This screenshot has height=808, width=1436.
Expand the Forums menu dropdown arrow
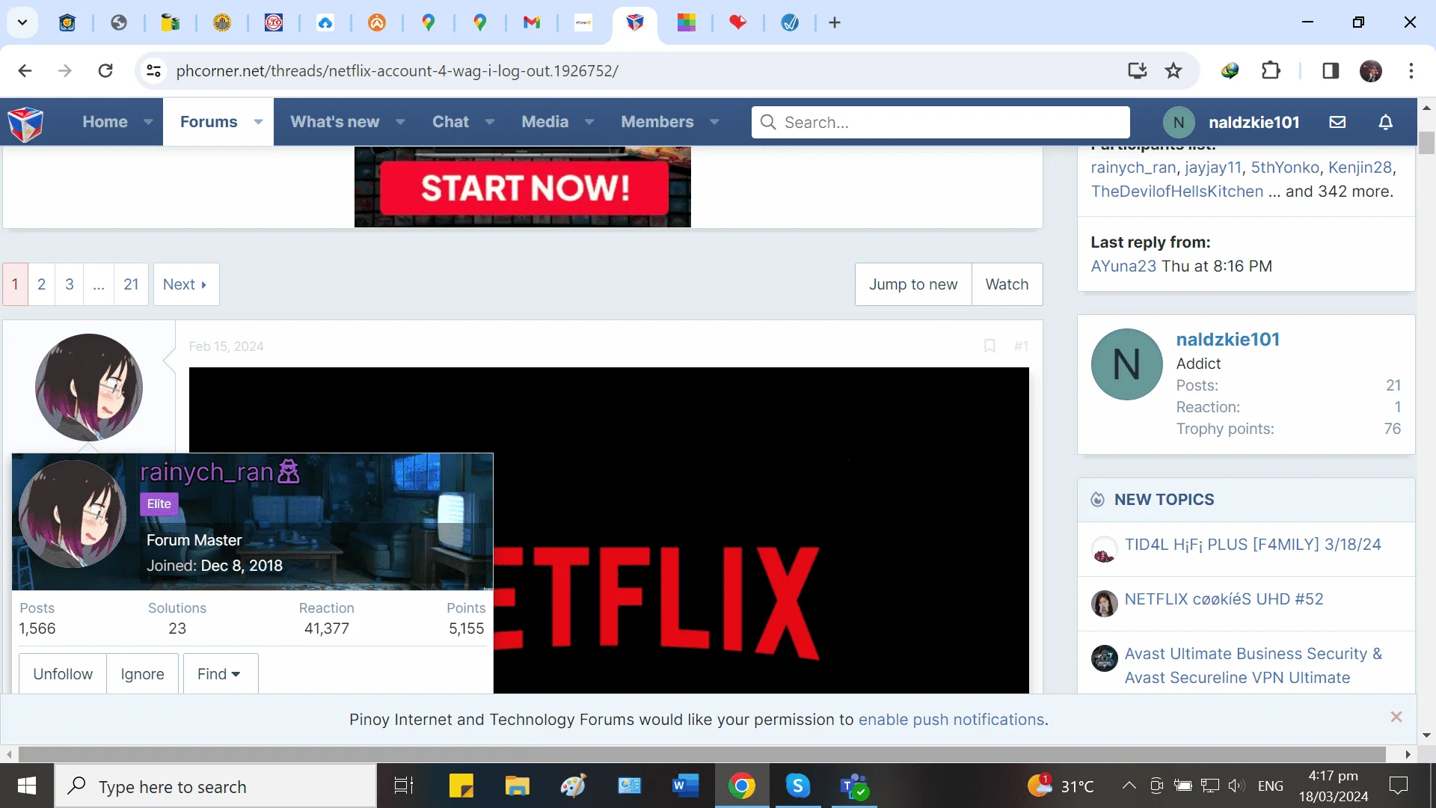tap(258, 122)
